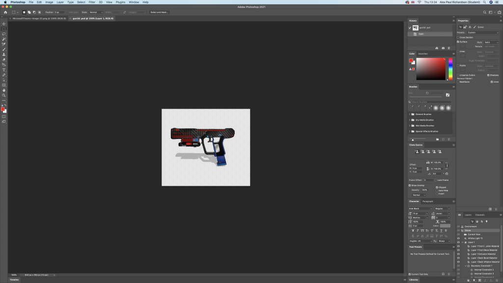
Task: Open the Presets Custom dropdown
Action: click(483, 32)
